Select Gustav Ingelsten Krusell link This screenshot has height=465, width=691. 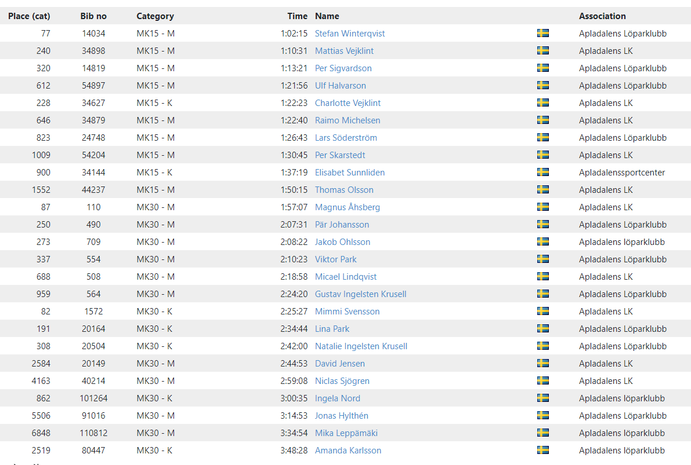[360, 294]
